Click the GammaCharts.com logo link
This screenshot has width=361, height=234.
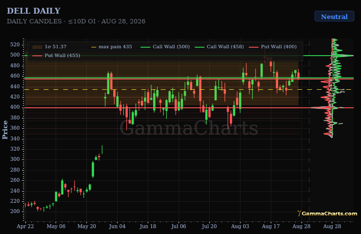327,214
